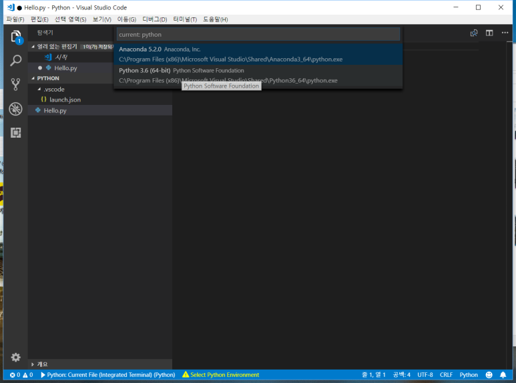Open the File menu (파일)
Image resolution: width=516 pixels, height=383 pixels.
tap(15, 19)
